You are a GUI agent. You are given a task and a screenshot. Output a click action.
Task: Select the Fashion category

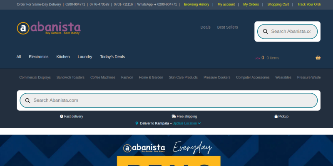tap(127, 78)
